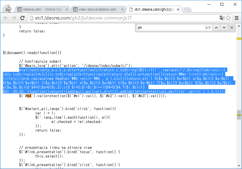Click scrollbar up arrow
The height and width of the screenshot is (169, 242).
tap(239, 26)
